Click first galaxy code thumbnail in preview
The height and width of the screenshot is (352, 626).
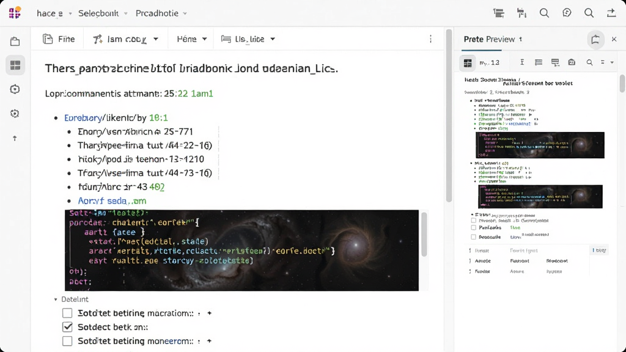pos(540,145)
